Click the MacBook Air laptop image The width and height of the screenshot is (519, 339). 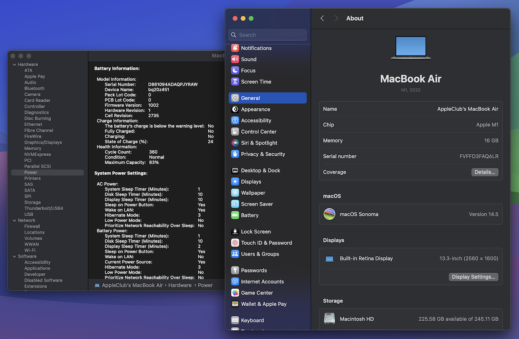coord(411,48)
